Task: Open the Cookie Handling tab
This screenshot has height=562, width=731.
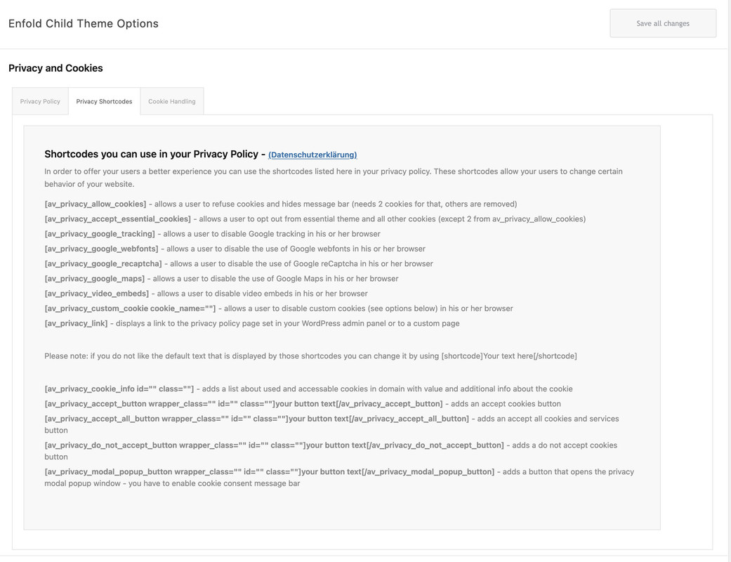Action: (171, 101)
